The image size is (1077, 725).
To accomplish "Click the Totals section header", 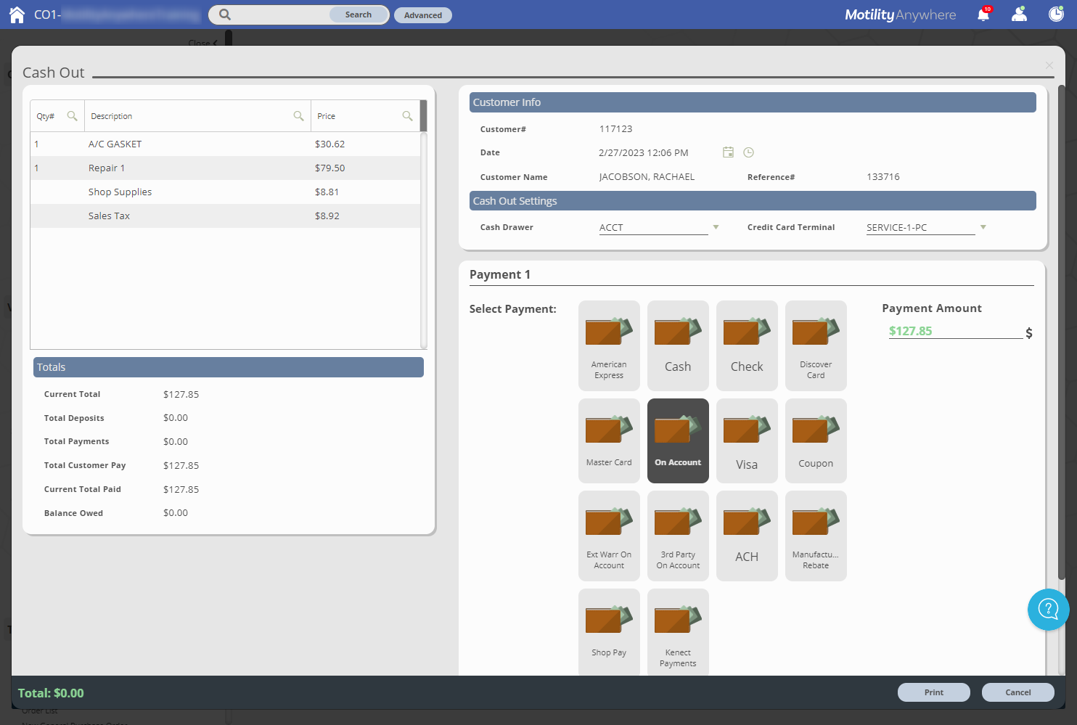I will click(x=228, y=366).
